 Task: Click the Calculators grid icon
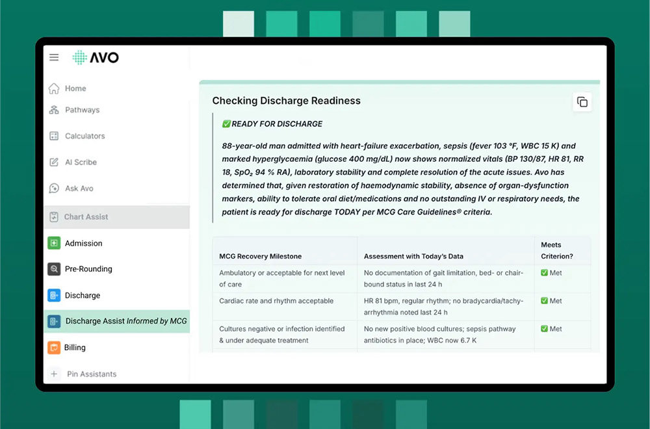pyautogui.click(x=54, y=136)
